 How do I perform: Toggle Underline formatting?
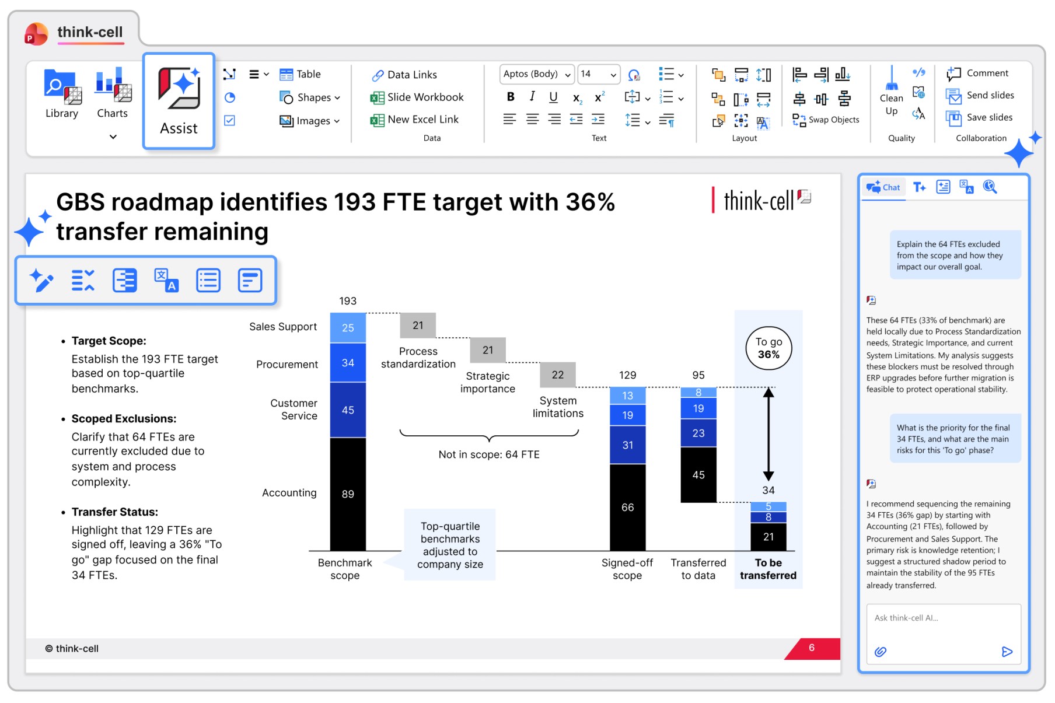click(x=553, y=97)
